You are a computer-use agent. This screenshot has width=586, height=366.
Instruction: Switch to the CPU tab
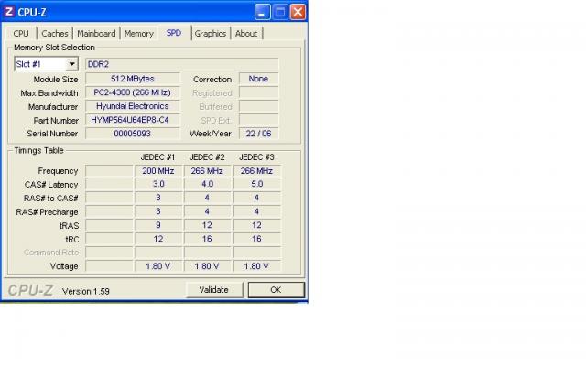tap(21, 34)
